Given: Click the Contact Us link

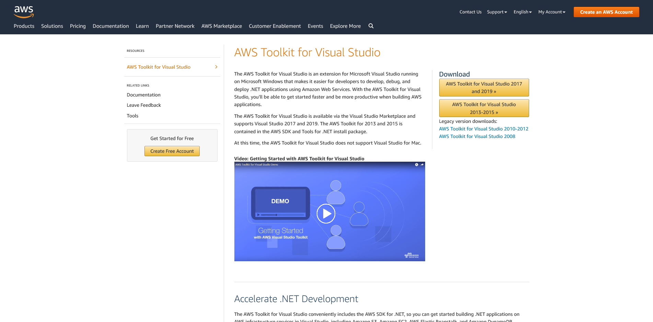Looking at the screenshot, I should [470, 12].
